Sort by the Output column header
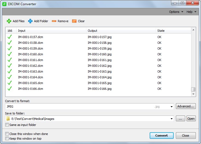Image resolution: width=201 pixels, height=144 pixels. [121, 31]
